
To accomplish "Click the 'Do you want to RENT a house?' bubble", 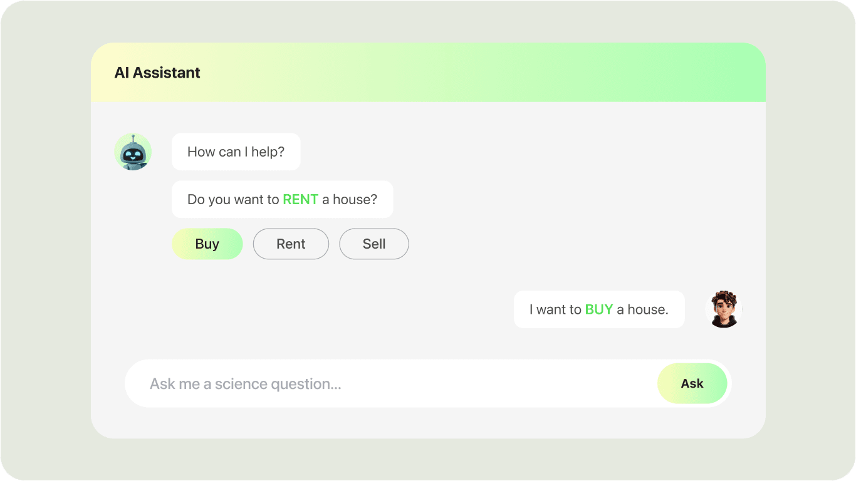I will point(282,199).
